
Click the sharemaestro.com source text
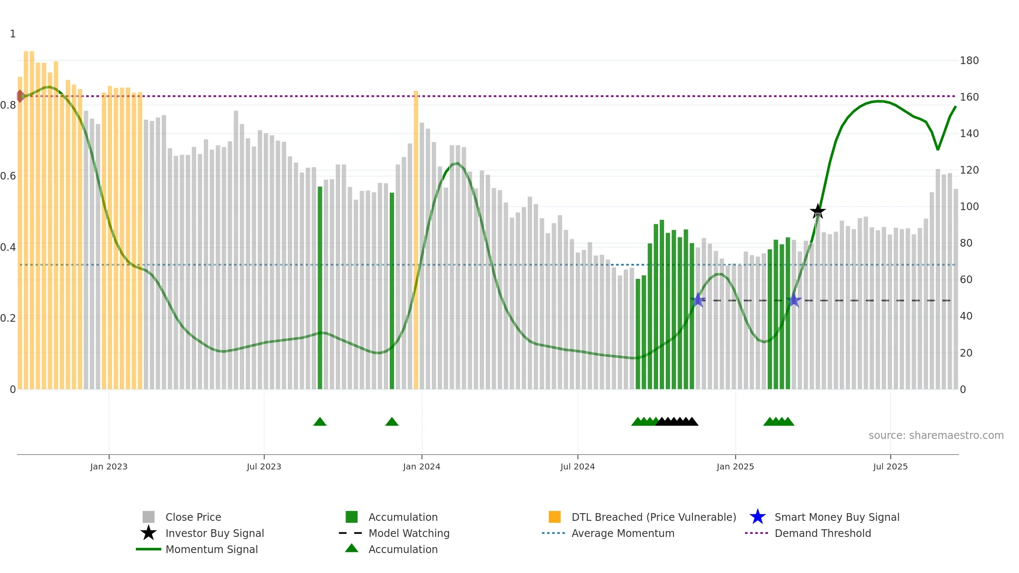(936, 435)
